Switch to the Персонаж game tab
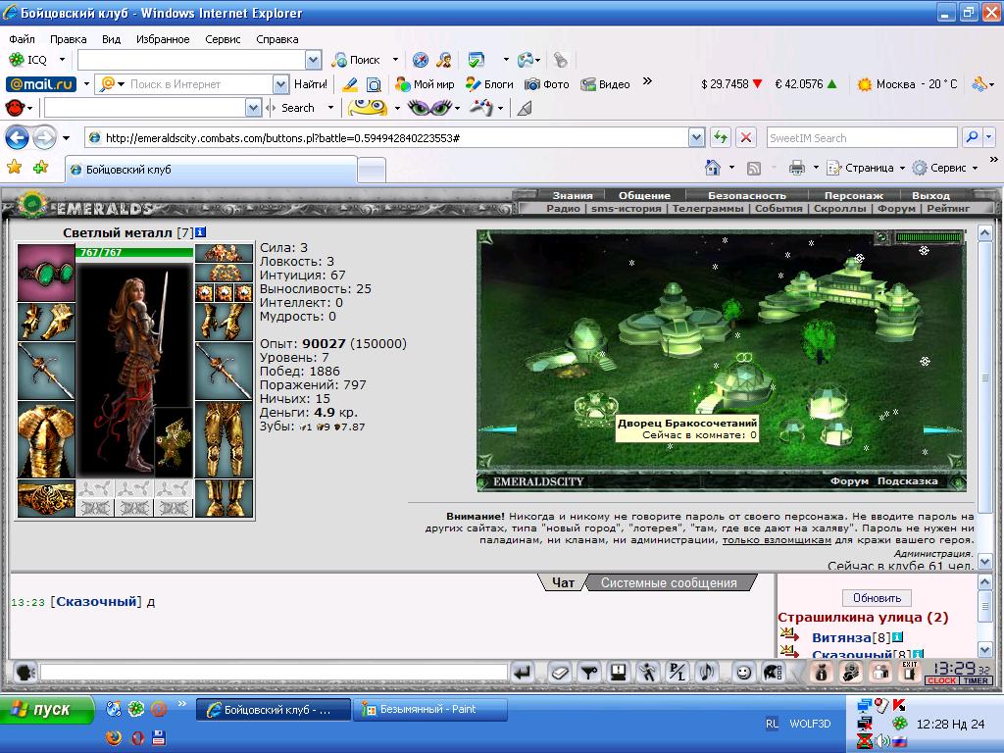This screenshot has width=1004, height=753. [x=854, y=195]
